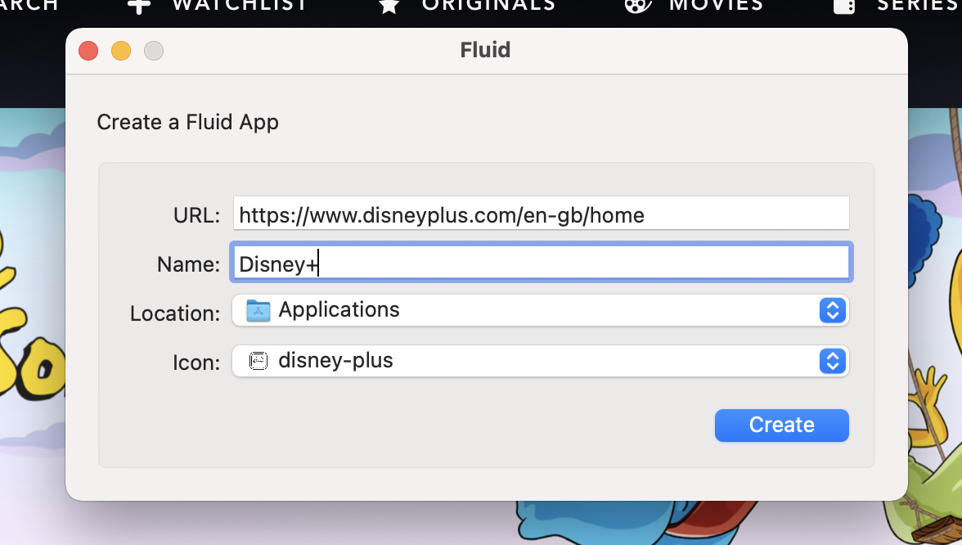
Task: Click the Series icon in the navigation
Action: [843, 5]
